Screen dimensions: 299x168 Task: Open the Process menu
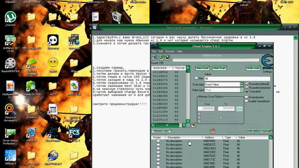[170, 51]
